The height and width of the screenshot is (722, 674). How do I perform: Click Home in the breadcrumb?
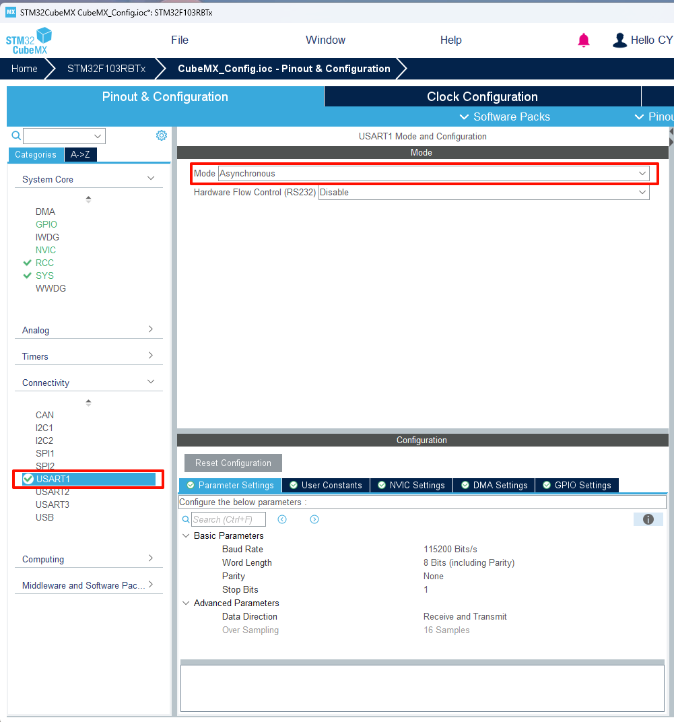(x=24, y=69)
